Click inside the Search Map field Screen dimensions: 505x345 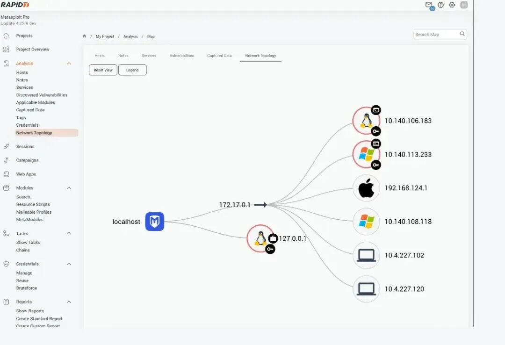(435, 34)
